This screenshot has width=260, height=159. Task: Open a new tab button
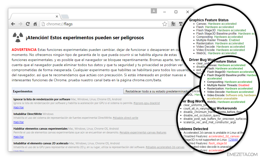pos(65,16)
